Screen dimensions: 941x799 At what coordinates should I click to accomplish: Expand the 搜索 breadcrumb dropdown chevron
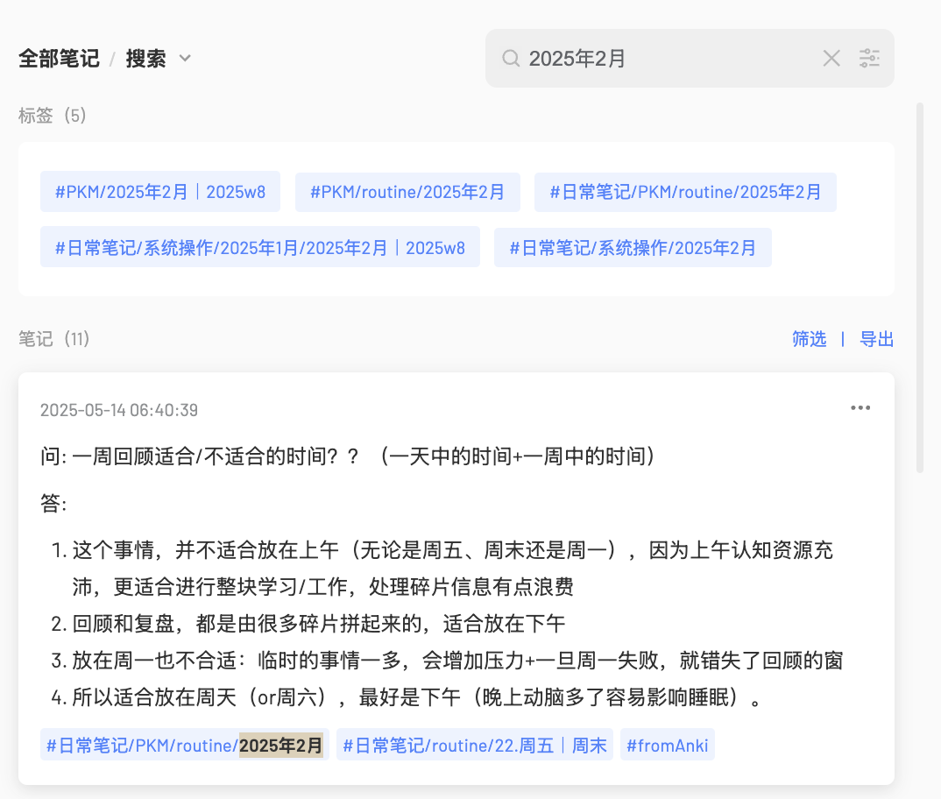[x=185, y=58]
